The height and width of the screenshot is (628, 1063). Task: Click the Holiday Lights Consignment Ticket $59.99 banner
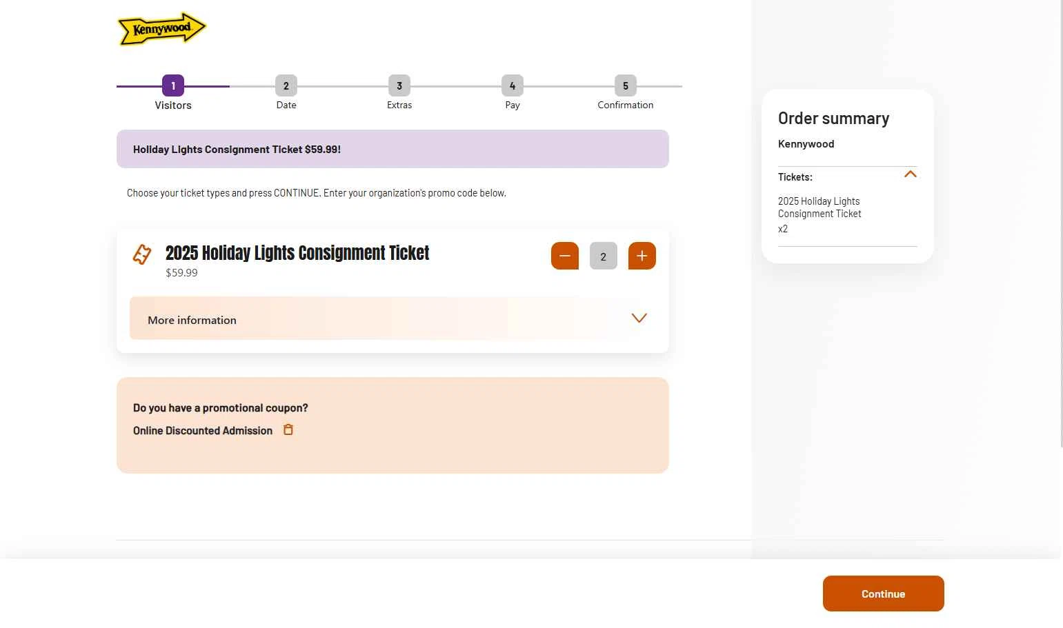tap(392, 149)
